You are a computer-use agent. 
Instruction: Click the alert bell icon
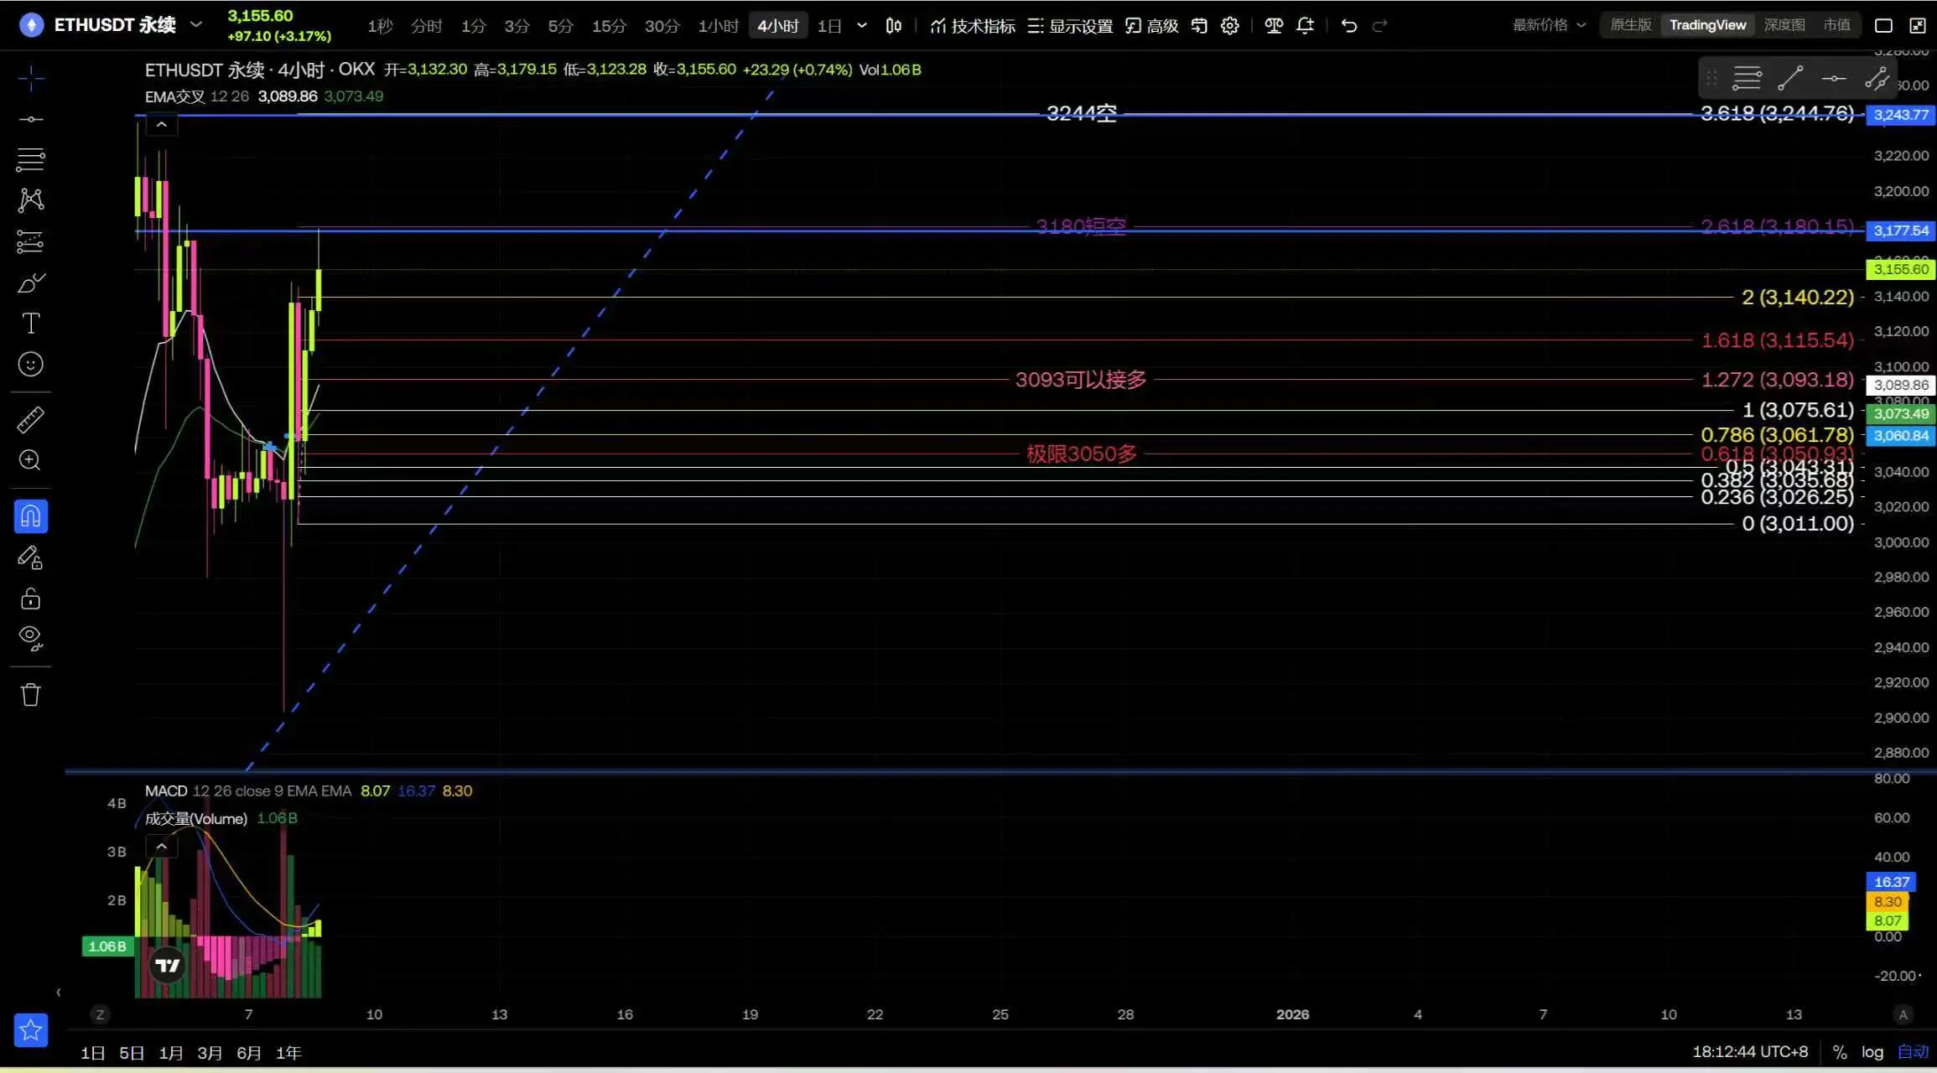1305,26
